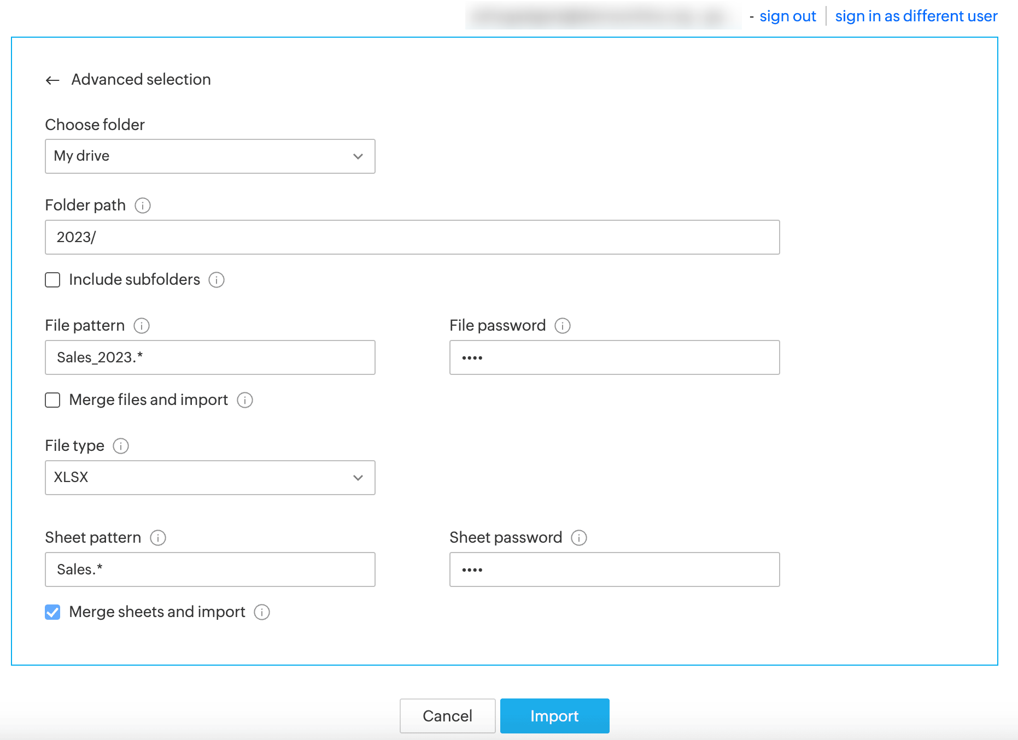Go back using the Advanced selection arrow
Viewport: 1018px width, 740px height.
52,80
